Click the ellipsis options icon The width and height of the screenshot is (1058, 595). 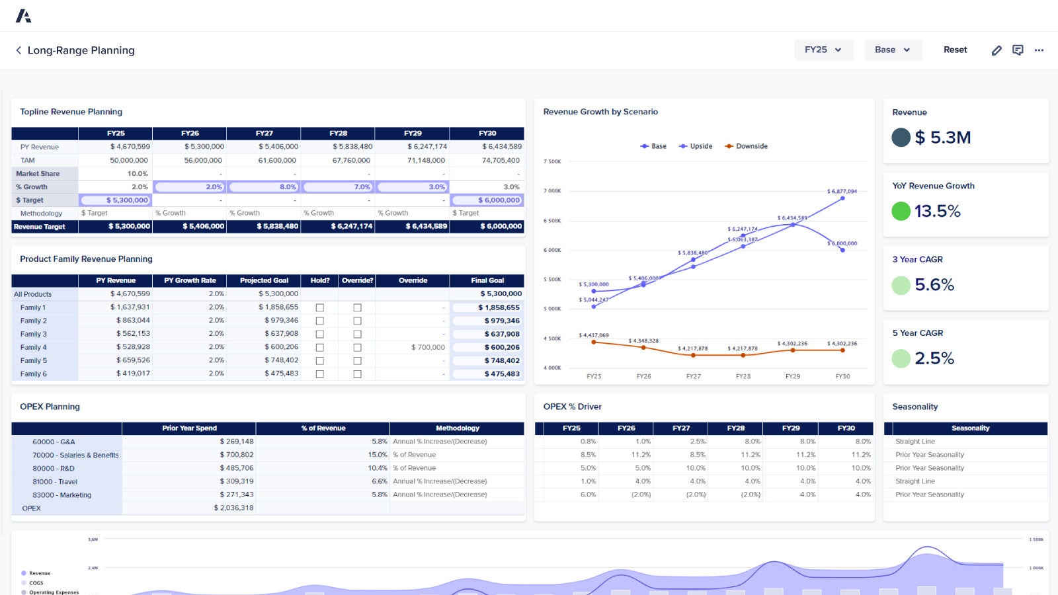1039,50
